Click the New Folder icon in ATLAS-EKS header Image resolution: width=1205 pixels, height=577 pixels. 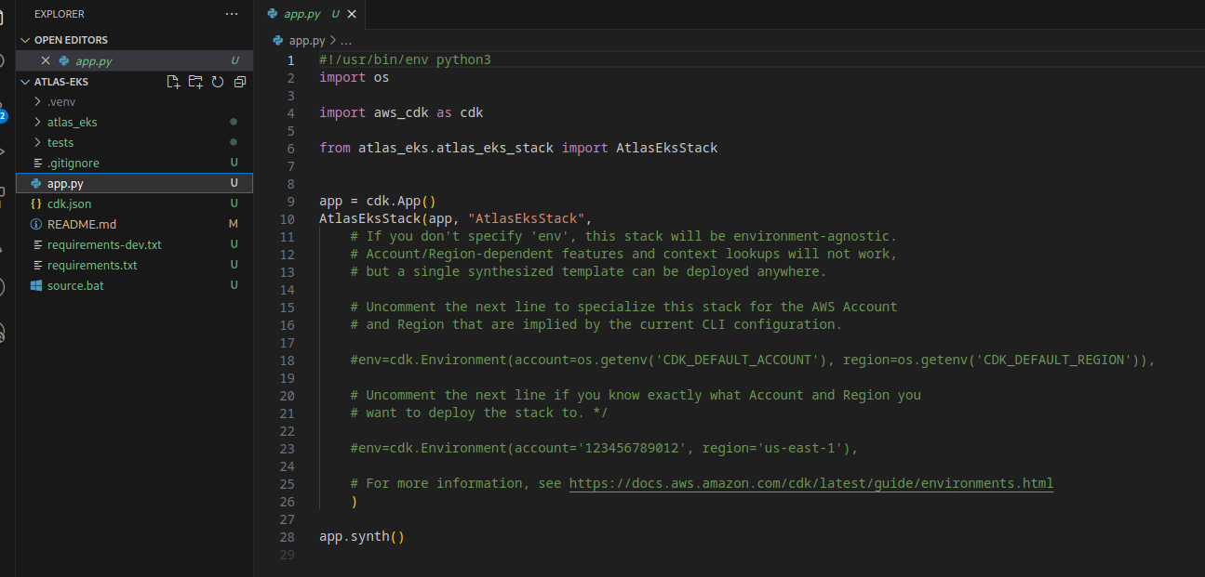pos(195,82)
